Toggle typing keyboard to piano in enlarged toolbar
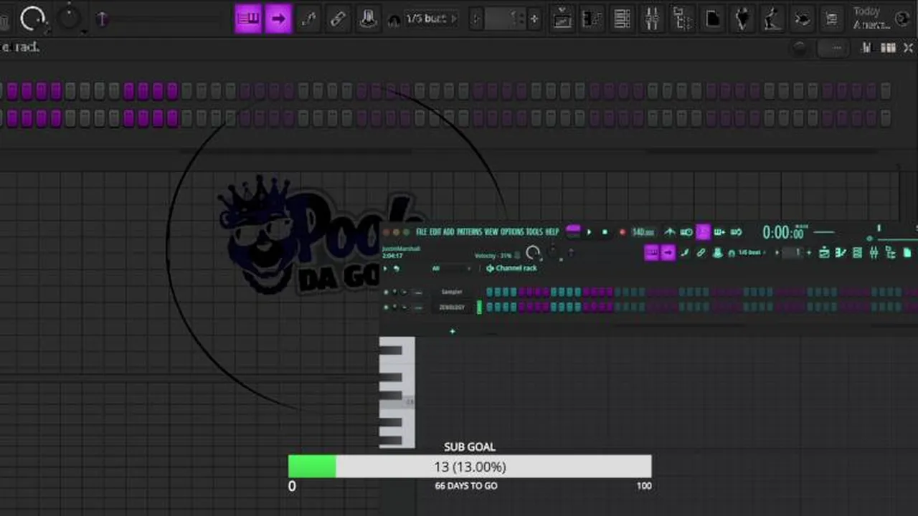Screen dimensions: 918x516 pos(248,19)
